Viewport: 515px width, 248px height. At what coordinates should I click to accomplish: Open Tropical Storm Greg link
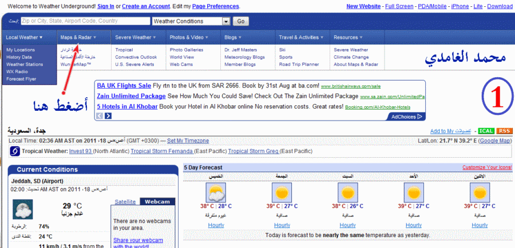coord(254,151)
